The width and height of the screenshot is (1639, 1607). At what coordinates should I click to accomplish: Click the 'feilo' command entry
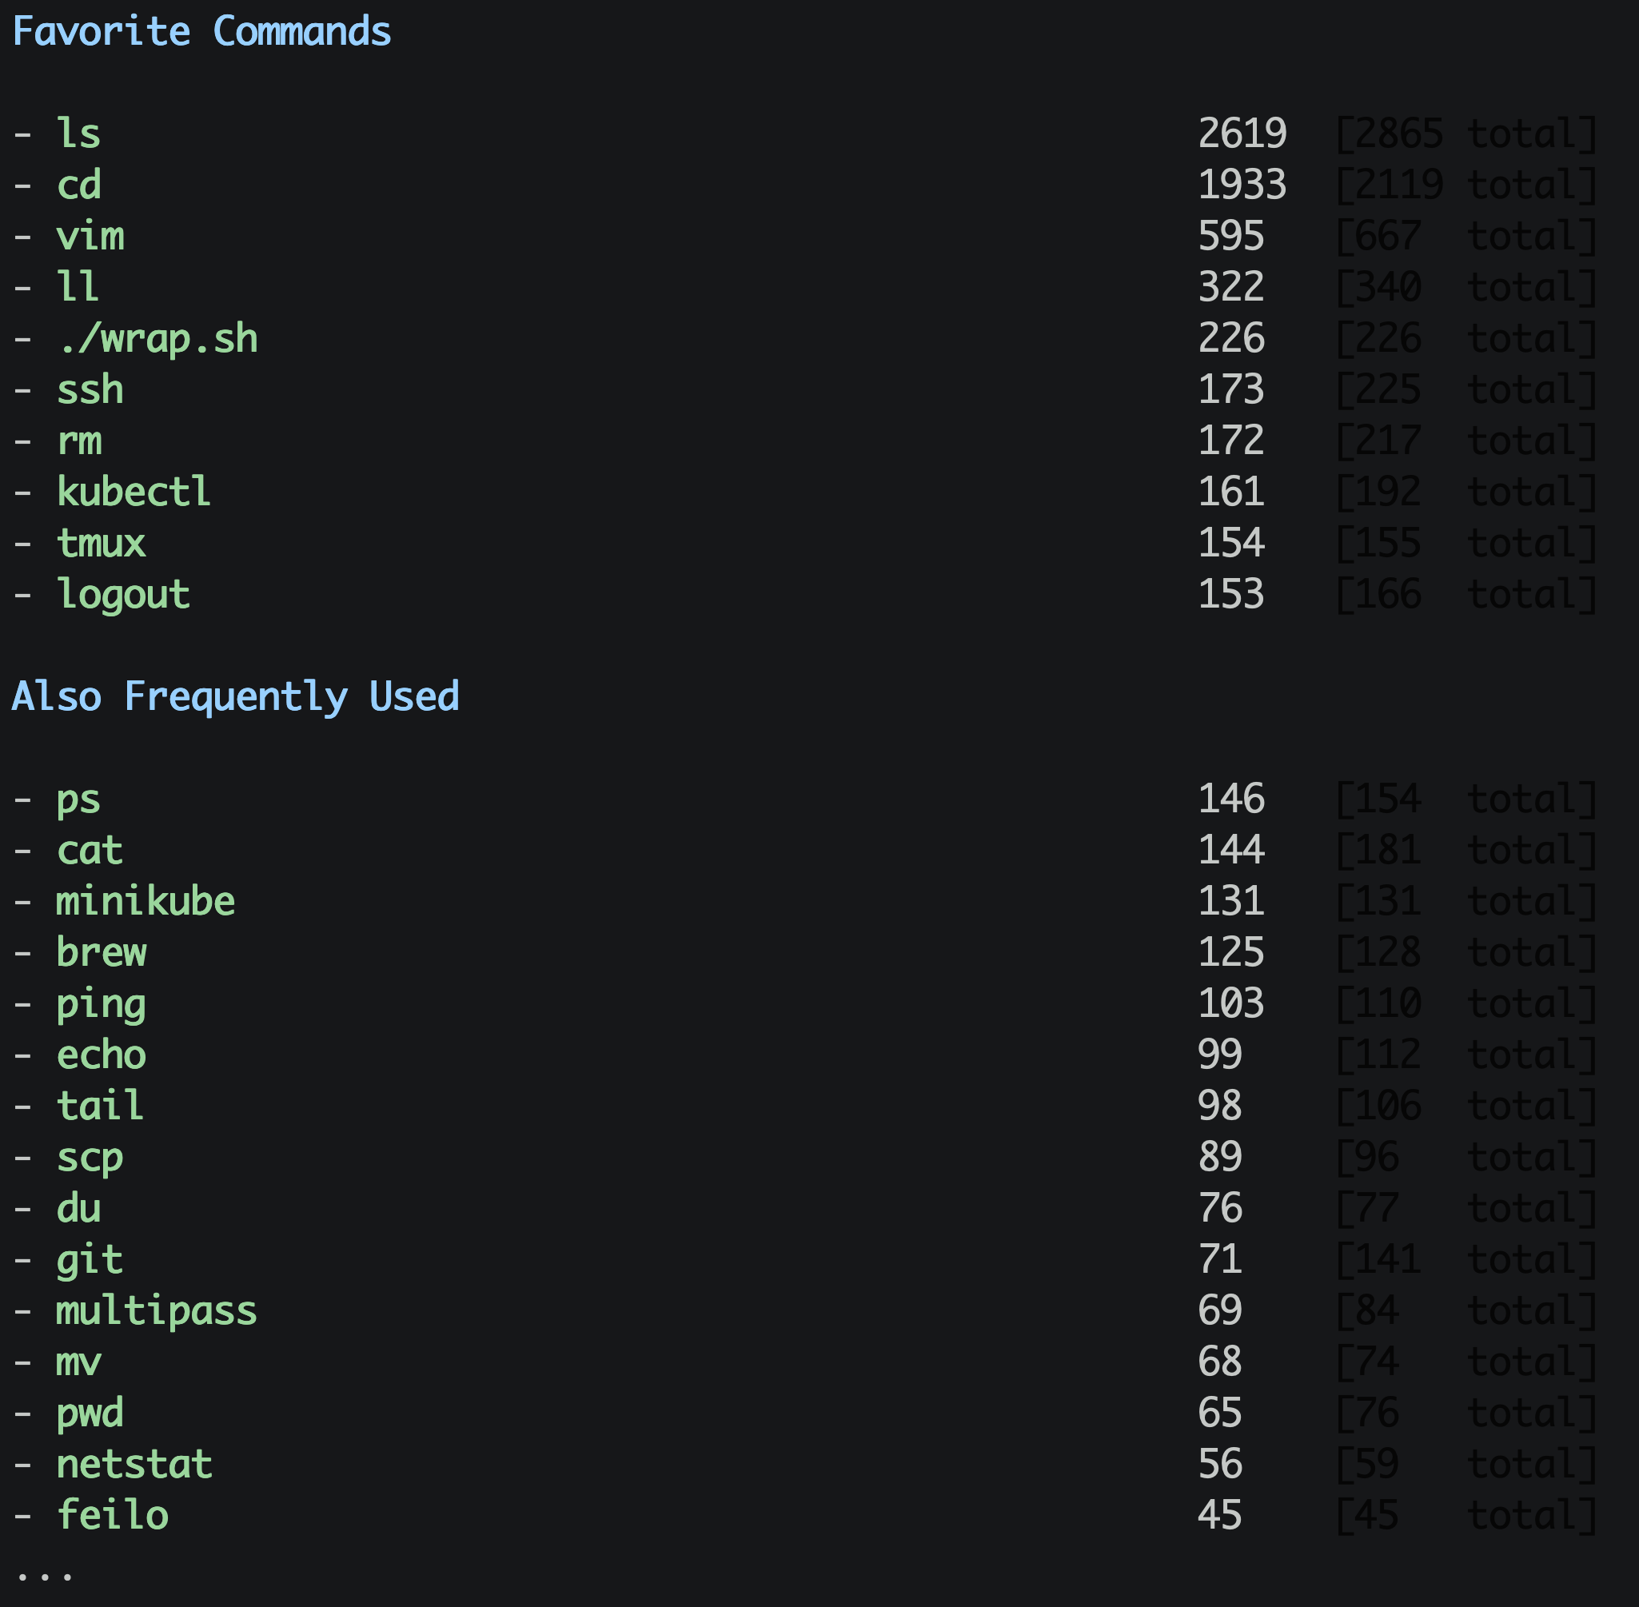click(112, 1515)
